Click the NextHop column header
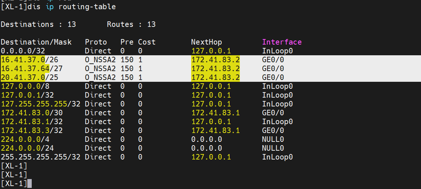The image size is (421, 189). 206,42
